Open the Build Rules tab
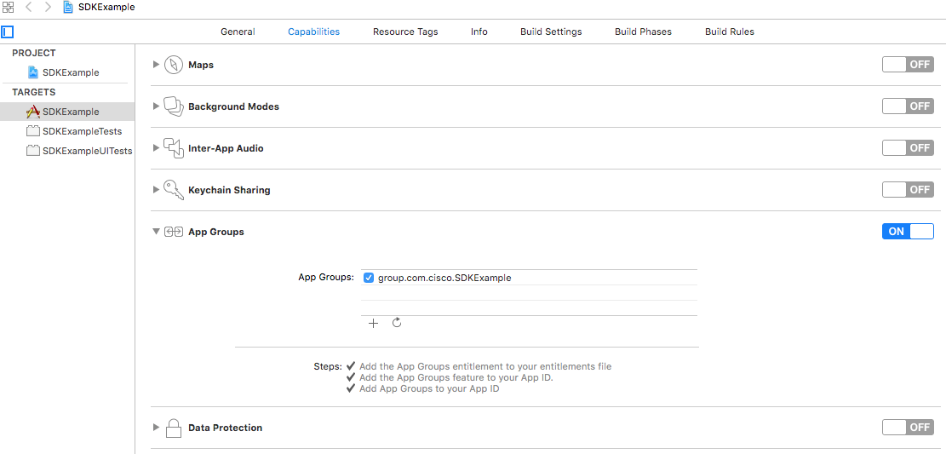Viewport: 946px width, 454px height. point(730,32)
